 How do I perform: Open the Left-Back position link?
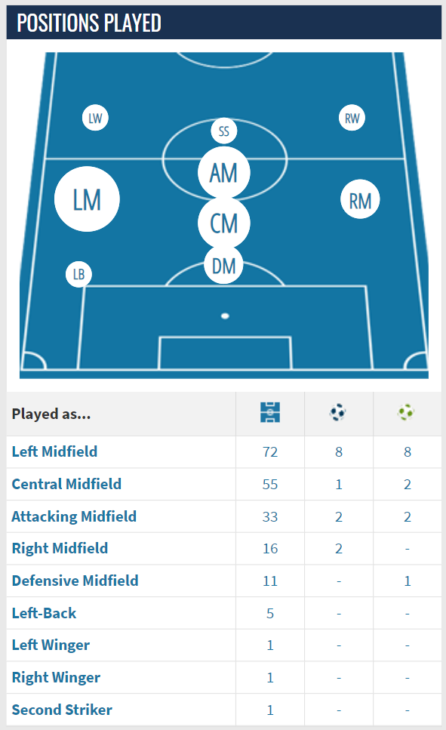point(44,613)
